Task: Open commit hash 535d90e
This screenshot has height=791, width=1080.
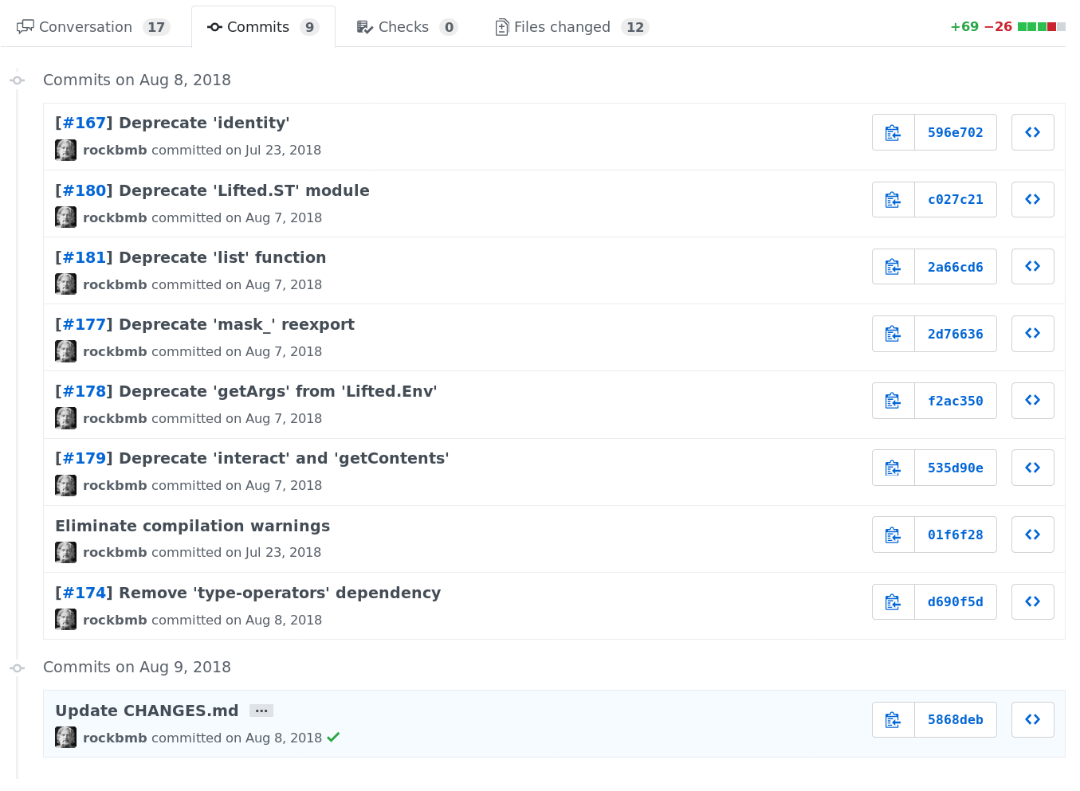Action: (956, 468)
